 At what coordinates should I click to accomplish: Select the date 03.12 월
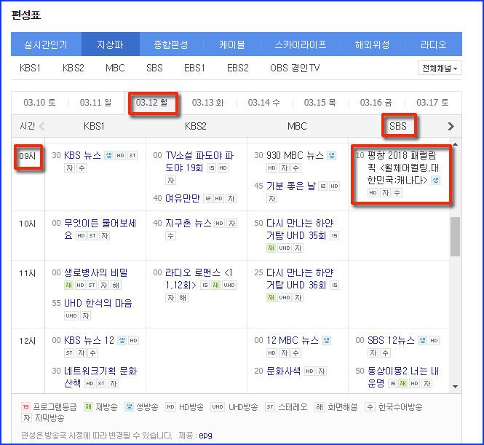click(151, 102)
